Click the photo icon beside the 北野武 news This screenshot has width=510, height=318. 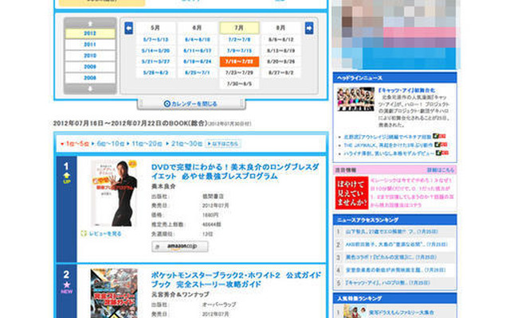pyautogui.click(x=439, y=136)
